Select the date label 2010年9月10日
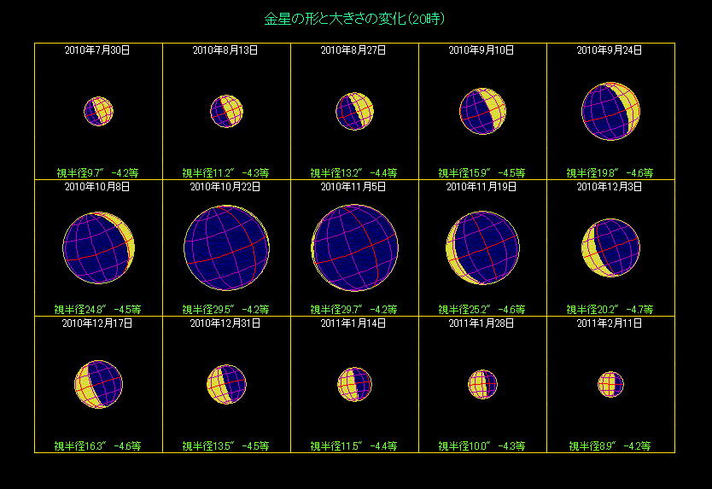This screenshot has height=489, width=712. pos(481,50)
